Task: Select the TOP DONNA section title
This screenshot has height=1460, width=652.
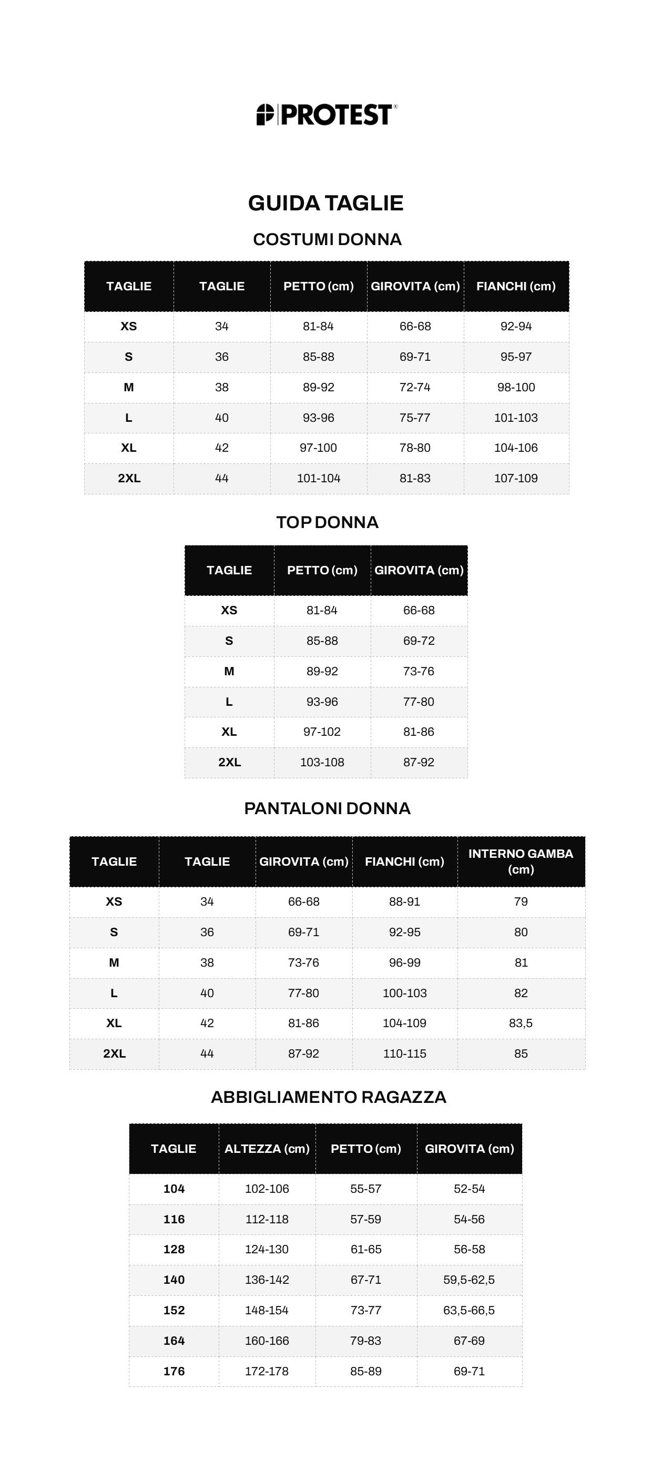Action: point(327,522)
